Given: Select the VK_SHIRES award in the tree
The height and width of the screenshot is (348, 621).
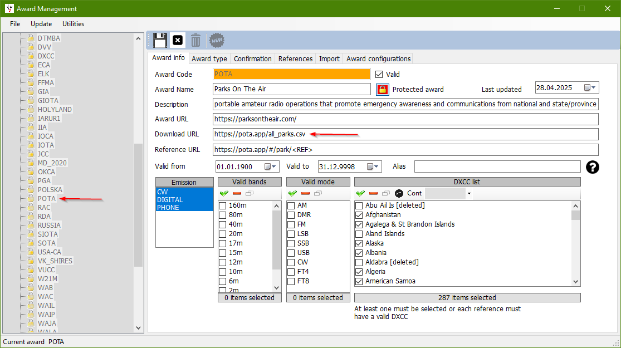Looking at the screenshot, I should 55,261.
